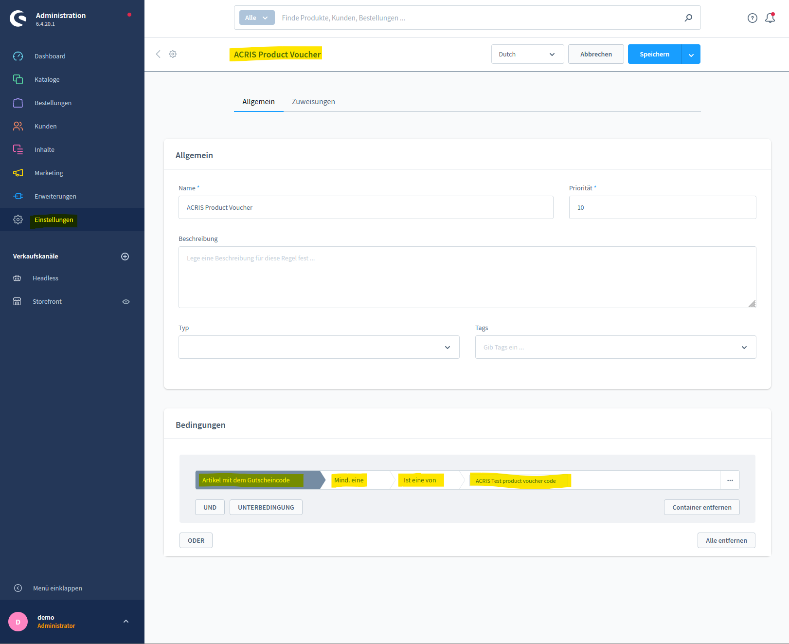Collapse menu via arrow circle icon
Screen dimensions: 789x644
coord(18,588)
